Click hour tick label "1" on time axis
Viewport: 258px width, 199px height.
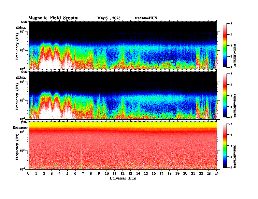coord(36,173)
